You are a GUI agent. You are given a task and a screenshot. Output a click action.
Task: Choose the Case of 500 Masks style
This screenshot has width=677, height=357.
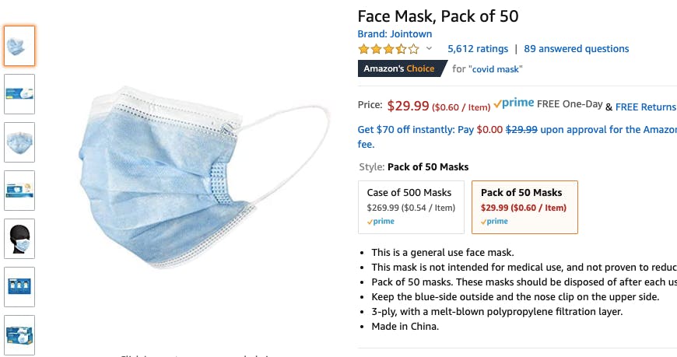click(x=410, y=207)
